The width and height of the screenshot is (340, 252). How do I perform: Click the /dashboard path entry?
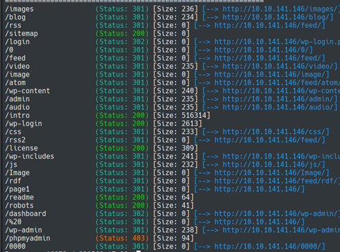25,213
